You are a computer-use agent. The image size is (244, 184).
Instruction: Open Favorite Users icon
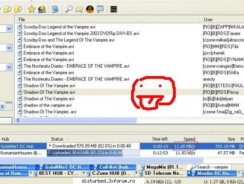[42, 9]
